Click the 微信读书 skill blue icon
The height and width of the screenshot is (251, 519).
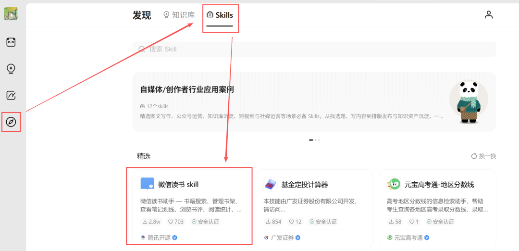(x=148, y=185)
